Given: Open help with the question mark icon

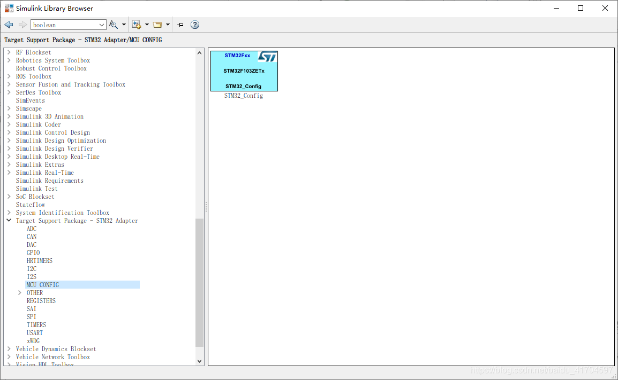Looking at the screenshot, I should coord(195,25).
